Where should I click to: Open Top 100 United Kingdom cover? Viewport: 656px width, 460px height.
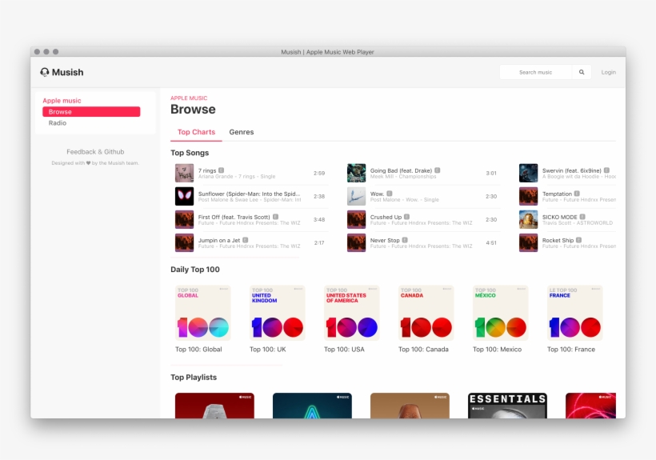pos(278,313)
